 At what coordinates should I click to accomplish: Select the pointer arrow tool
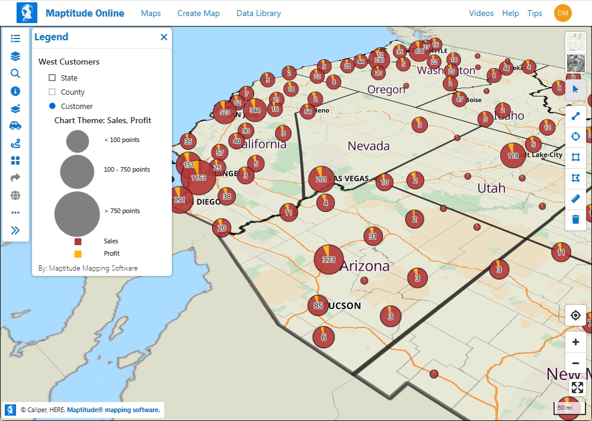tap(575, 89)
